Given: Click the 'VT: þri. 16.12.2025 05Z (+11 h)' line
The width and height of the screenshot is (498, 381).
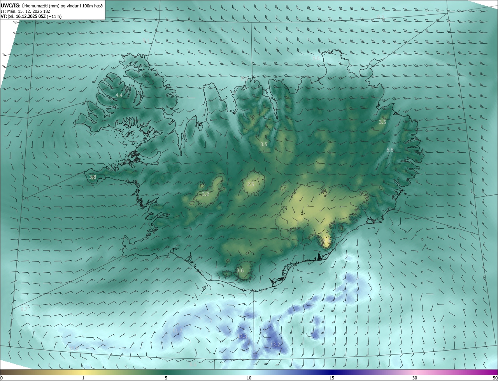Looking at the screenshot, I should pyautogui.click(x=31, y=16).
